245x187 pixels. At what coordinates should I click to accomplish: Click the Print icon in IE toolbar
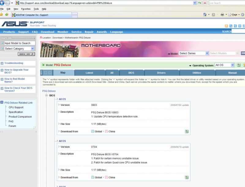[222, 14]
